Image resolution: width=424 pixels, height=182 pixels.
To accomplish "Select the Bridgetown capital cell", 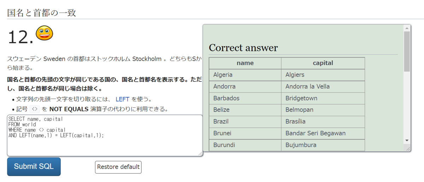I will (301, 98).
